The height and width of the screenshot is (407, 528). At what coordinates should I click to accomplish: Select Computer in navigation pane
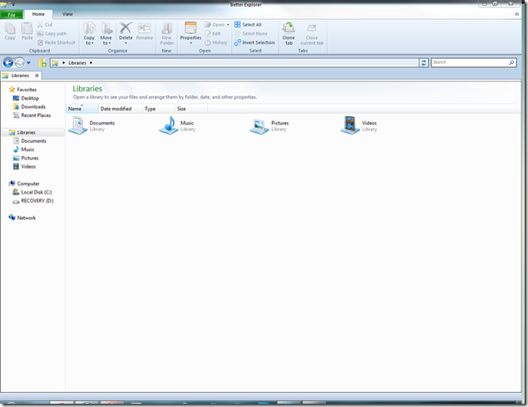coord(24,184)
